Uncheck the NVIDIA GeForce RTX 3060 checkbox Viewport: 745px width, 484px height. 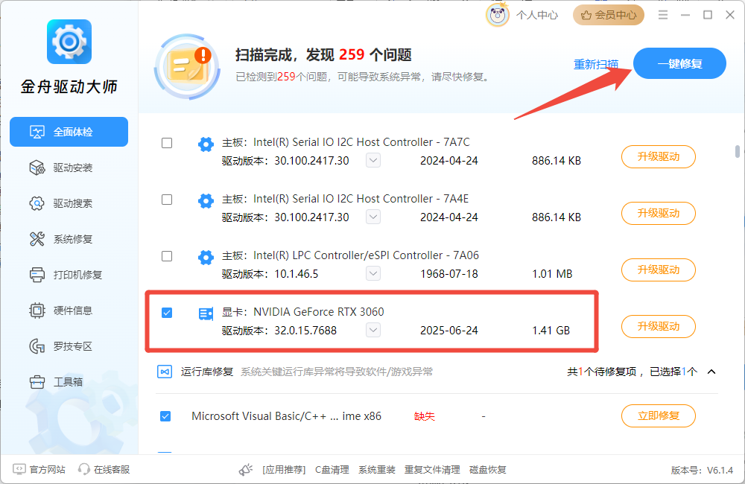click(167, 313)
